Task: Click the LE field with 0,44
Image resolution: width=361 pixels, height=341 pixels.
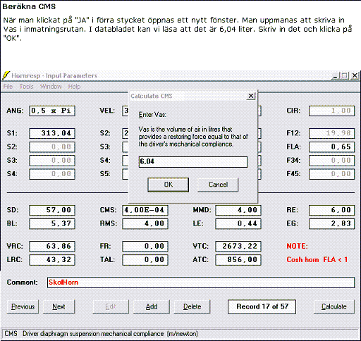Action: (238, 223)
